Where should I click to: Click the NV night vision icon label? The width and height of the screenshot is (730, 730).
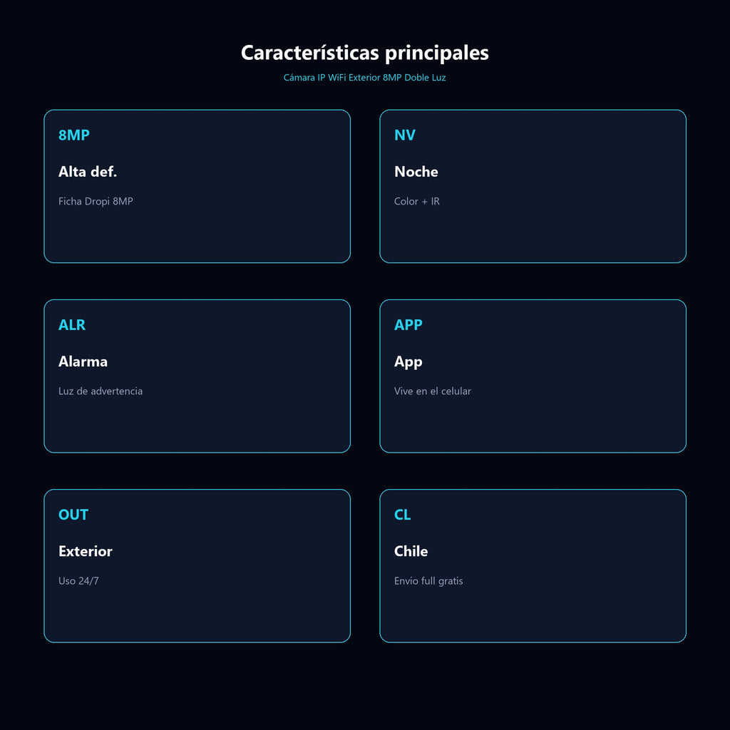click(405, 135)
